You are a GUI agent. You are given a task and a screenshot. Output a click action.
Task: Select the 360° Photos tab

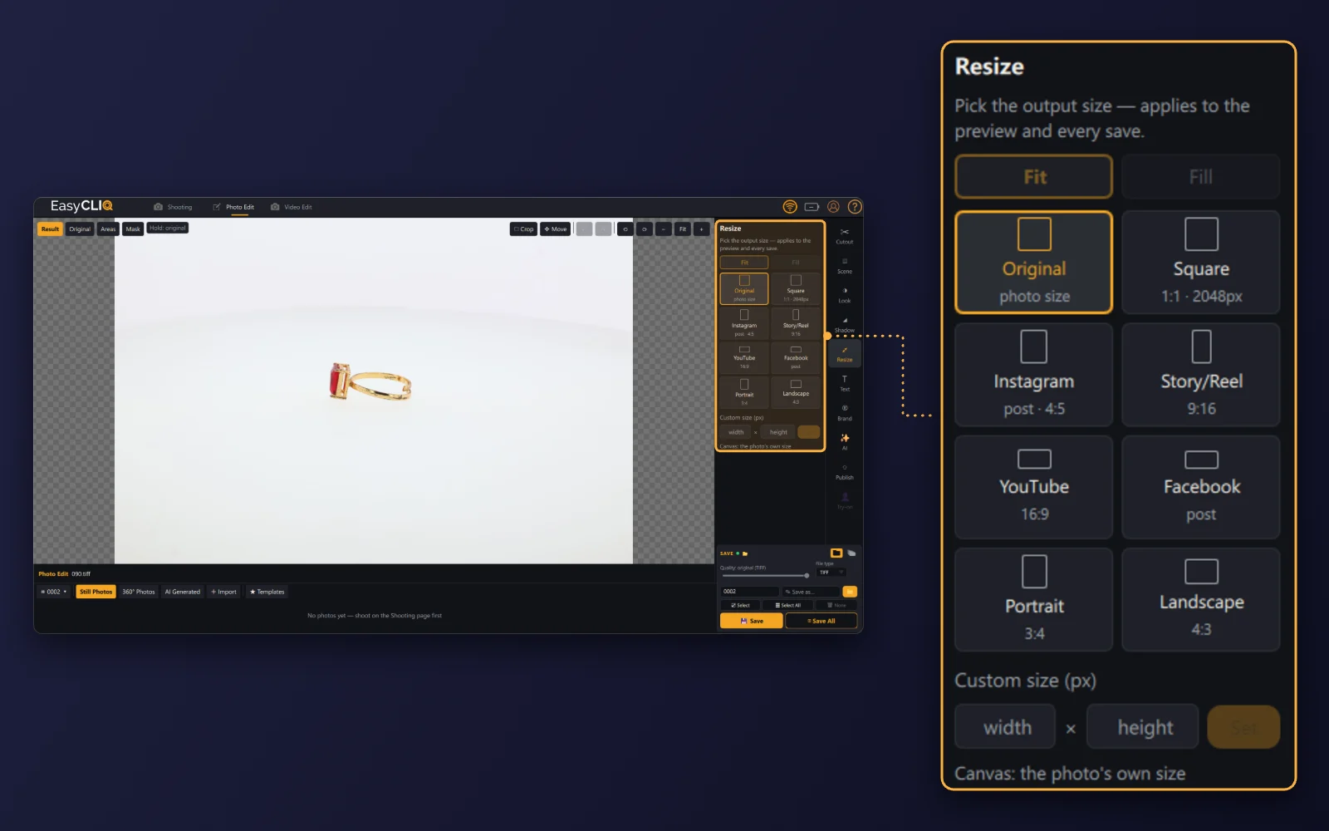coord(139,592)
